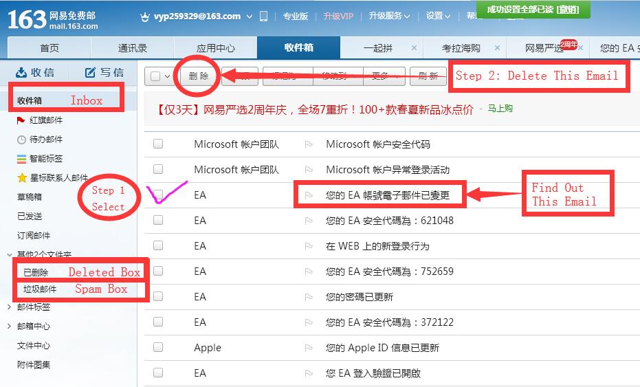Flag the Apple ID 信息已更新 email
Viewport: 640px width, 387px height.
pos(309,348)
